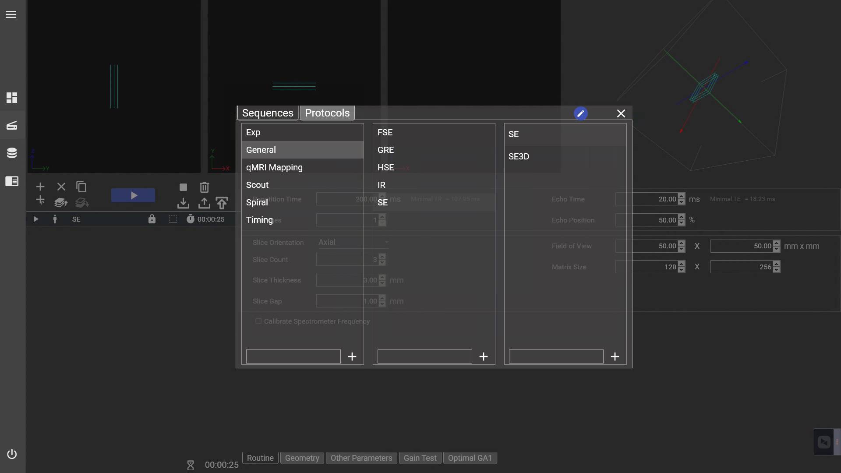
Task: Click the stop scan square icon
Action: point(183,187)
